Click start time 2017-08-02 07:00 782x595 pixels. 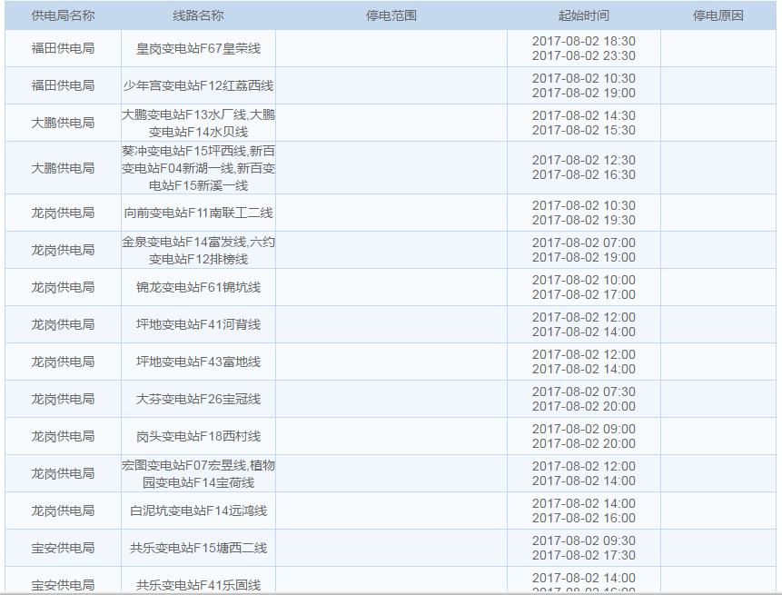pos(584,243)
